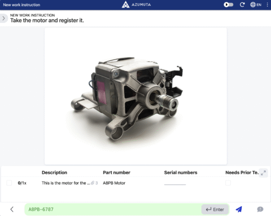Expand the left side panel chevron
Viewport: 271px width, 216px height.
click(3, 18)
